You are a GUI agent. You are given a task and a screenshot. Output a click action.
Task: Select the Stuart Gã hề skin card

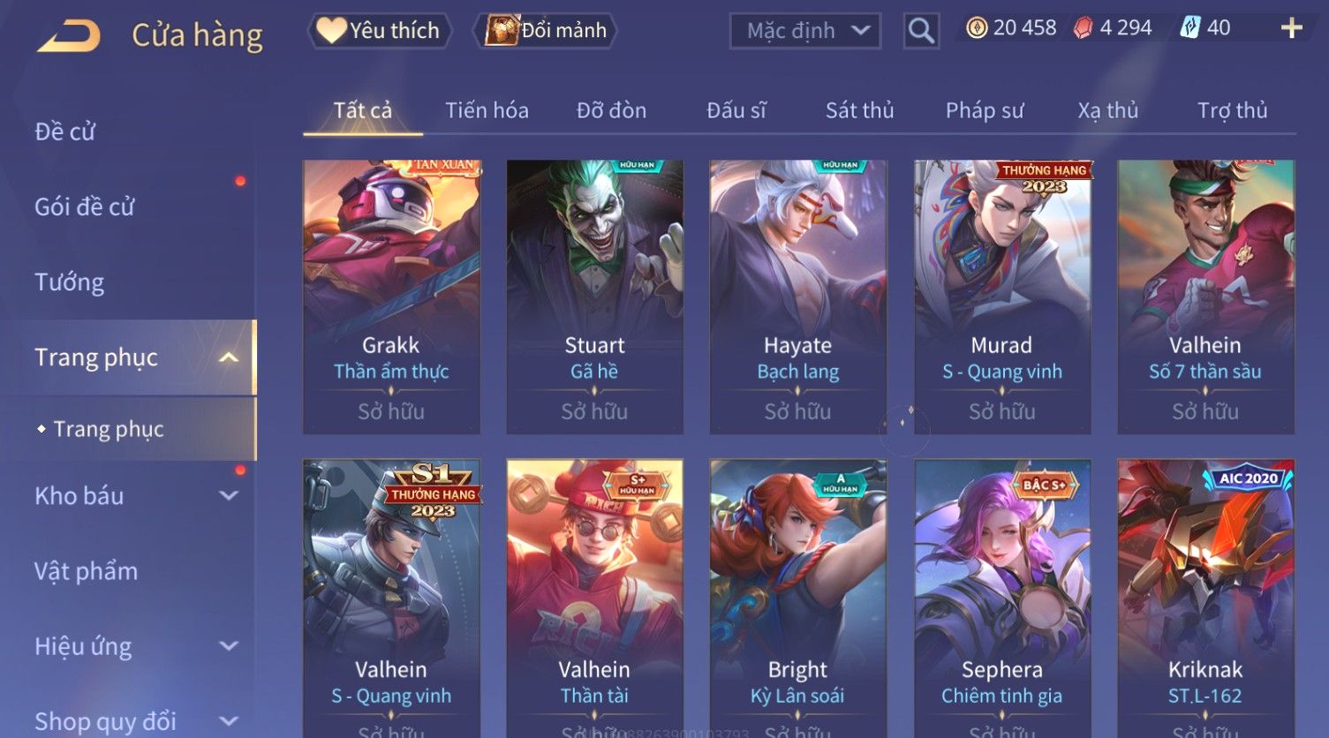tap(594, 297)
